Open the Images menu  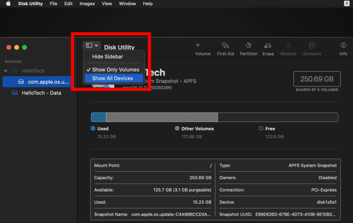tap(87, 4)
